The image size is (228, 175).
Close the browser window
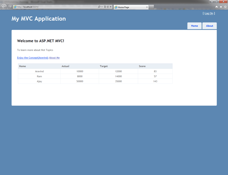[x=223, y=1]
